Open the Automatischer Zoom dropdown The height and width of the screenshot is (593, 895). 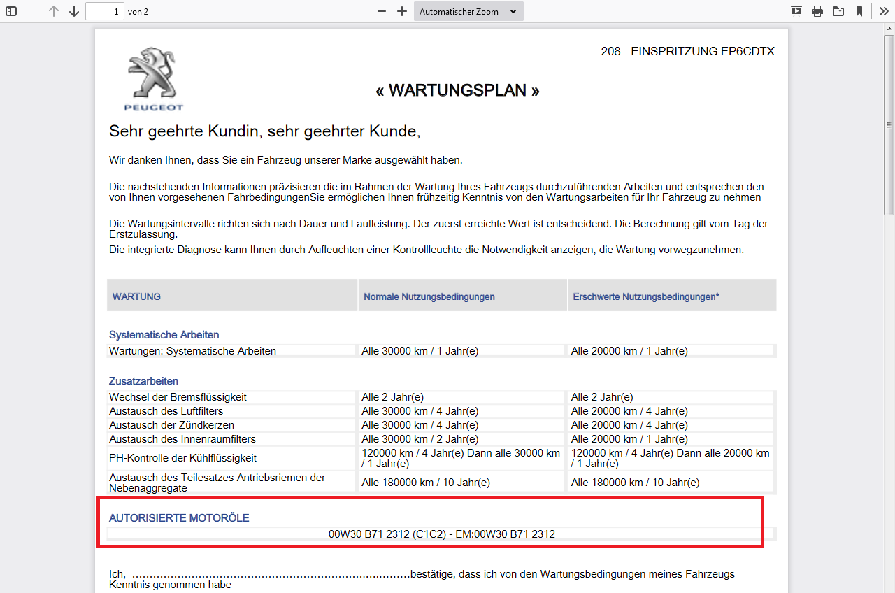coord(468,11)
